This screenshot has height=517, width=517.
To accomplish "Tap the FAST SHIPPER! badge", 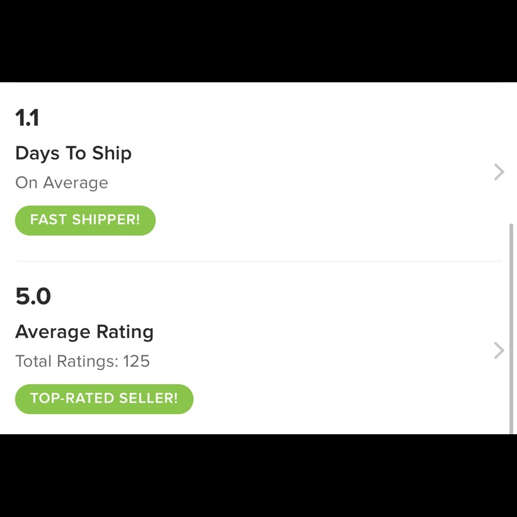I will pos(85,220).
